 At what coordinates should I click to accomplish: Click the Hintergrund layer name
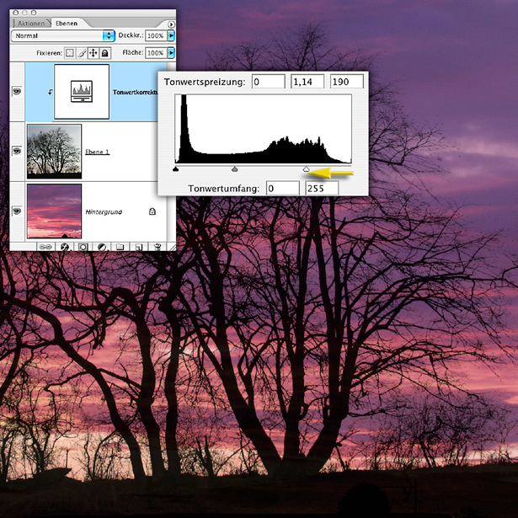[x=104, y=211]
